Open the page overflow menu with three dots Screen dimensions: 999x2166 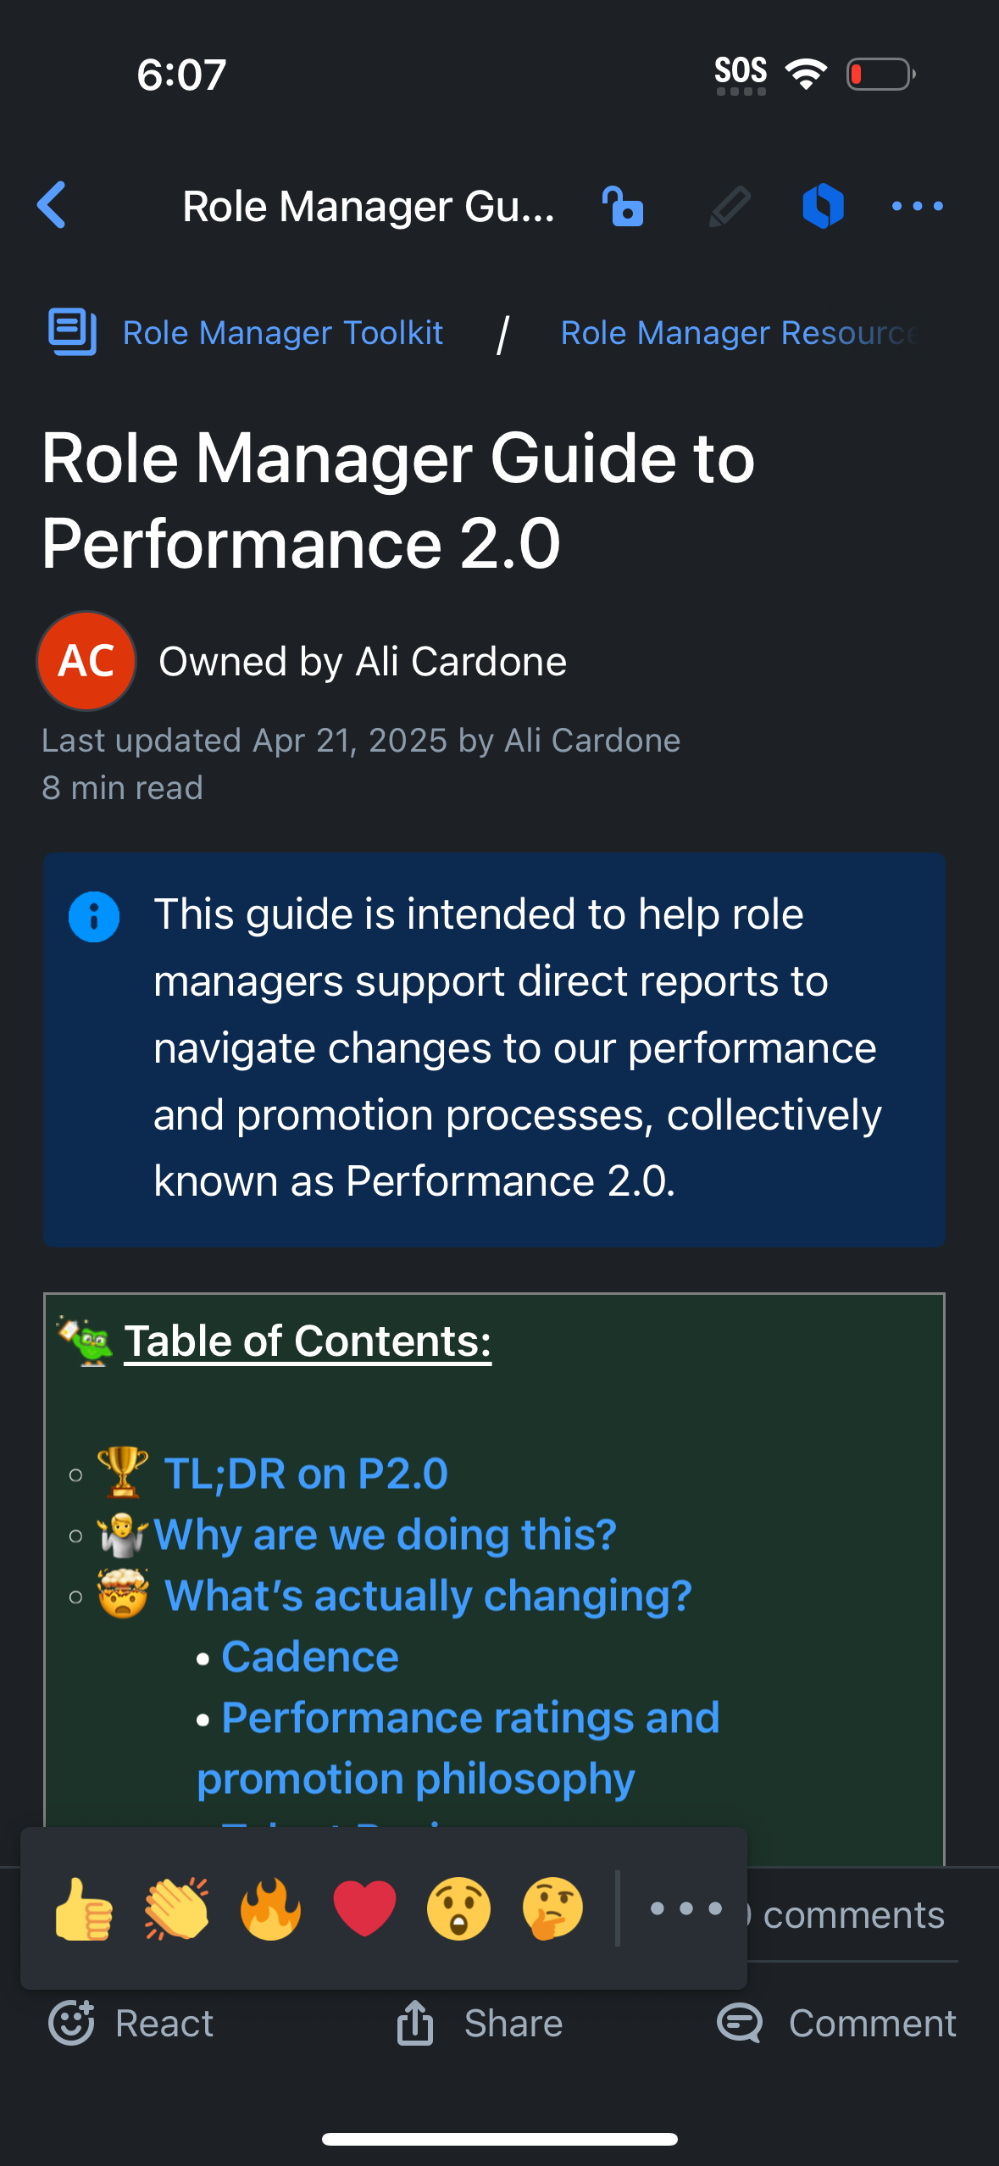point(918,206)
